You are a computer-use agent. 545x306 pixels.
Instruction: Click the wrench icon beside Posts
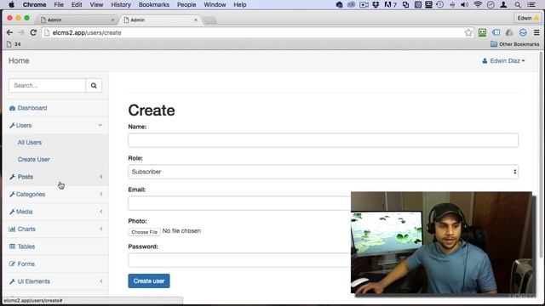tap(12, 177)
